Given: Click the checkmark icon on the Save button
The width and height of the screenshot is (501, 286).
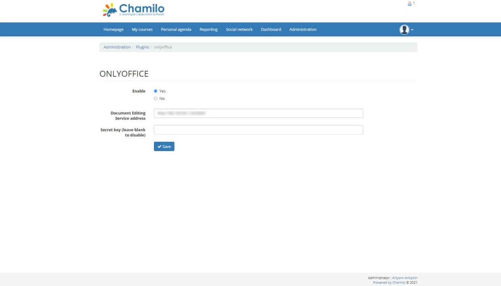Looking at the screenshot, I should point(159,146).
